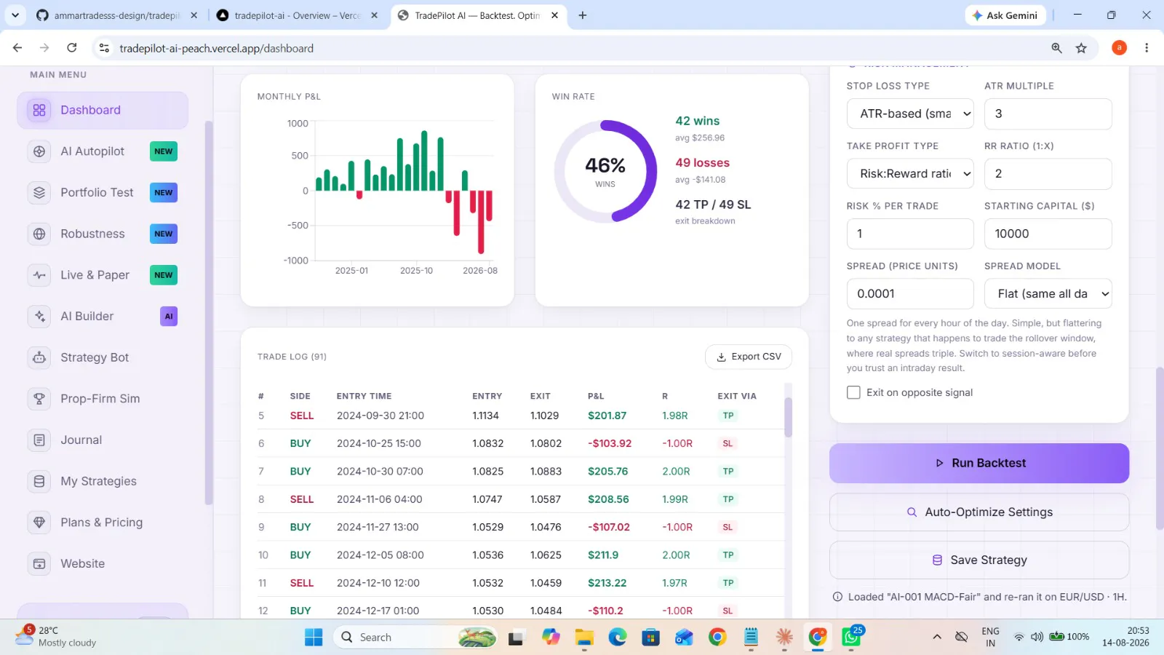Go to Portfolio Test in sidebar
Image resolution: width=1164 pixels, height=655 pixels.
click(x=103, y=193)
